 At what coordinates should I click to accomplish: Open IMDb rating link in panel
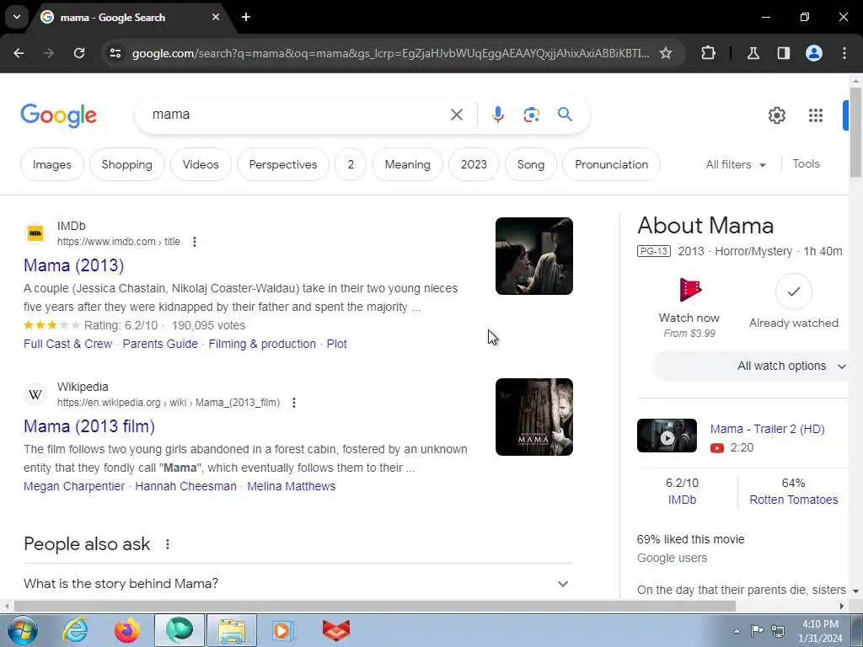682,500
